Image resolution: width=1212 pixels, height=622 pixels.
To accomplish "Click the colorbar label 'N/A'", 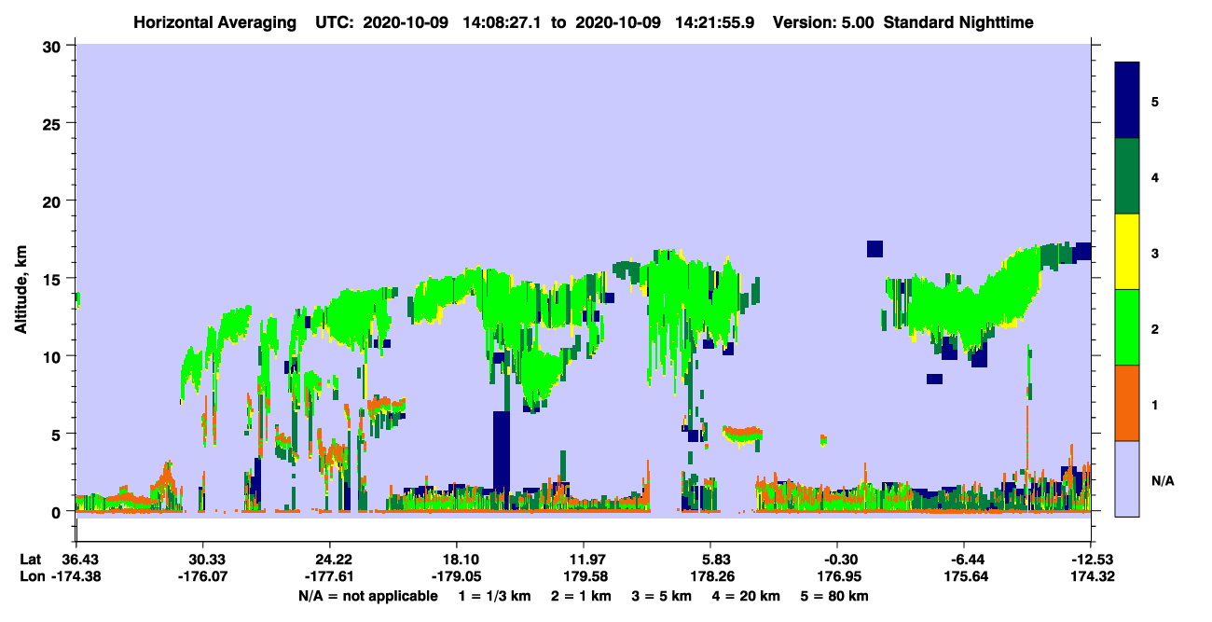I will pyautogui.click(x=1162, y=479).
